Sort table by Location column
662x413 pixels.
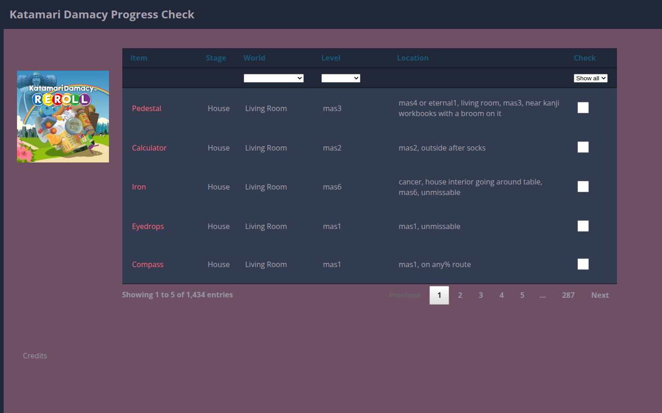tap(413, 58)
